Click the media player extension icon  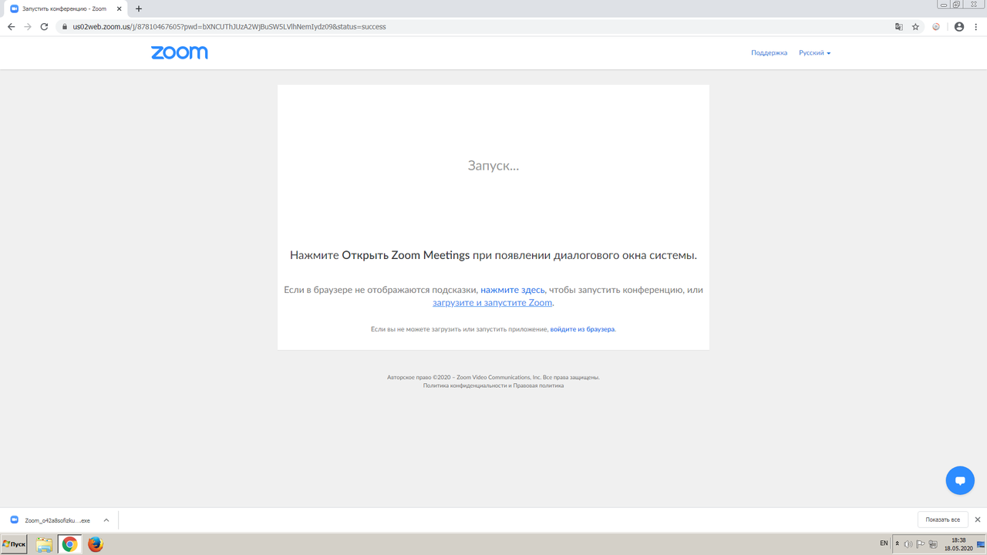tap(936, 26)
